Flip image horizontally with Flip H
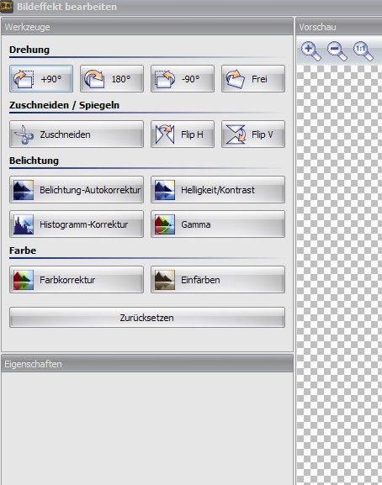Viewport: 382px width, 485px height. click(x=183, y=134)
